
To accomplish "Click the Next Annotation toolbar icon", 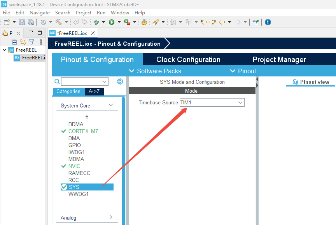I will (x=173, y=22).
